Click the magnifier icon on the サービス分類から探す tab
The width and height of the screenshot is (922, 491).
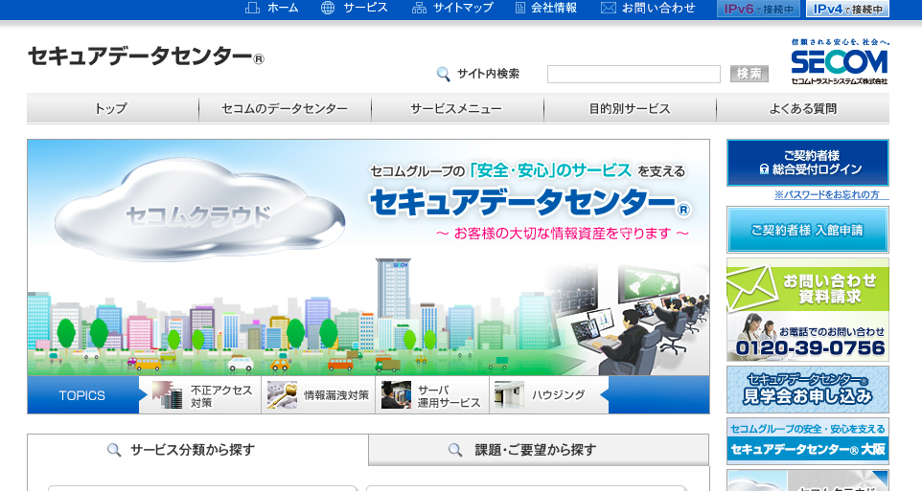click(114, 451)
